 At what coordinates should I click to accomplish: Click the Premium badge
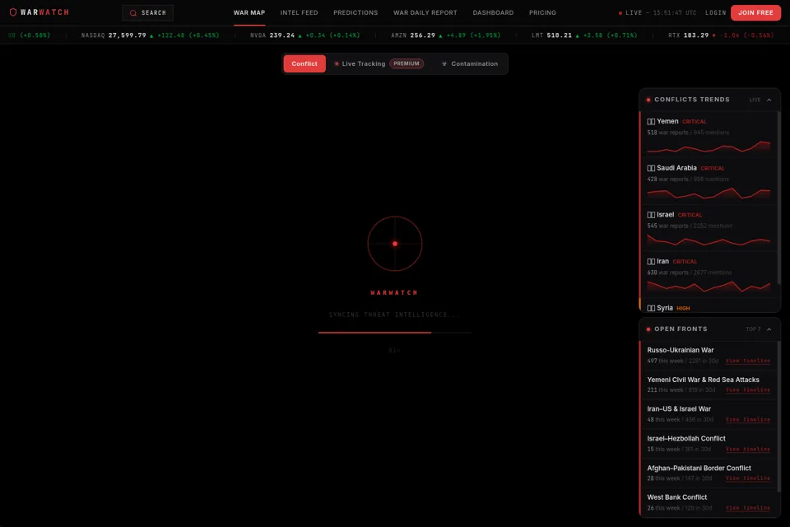[x=406, y=63]
